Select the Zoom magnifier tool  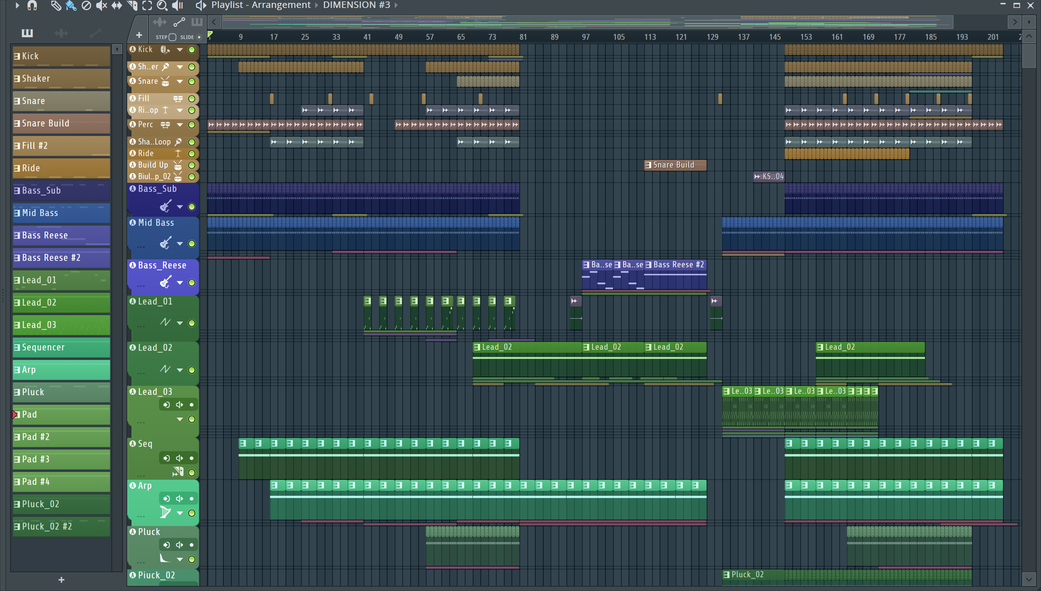(162, 5)
